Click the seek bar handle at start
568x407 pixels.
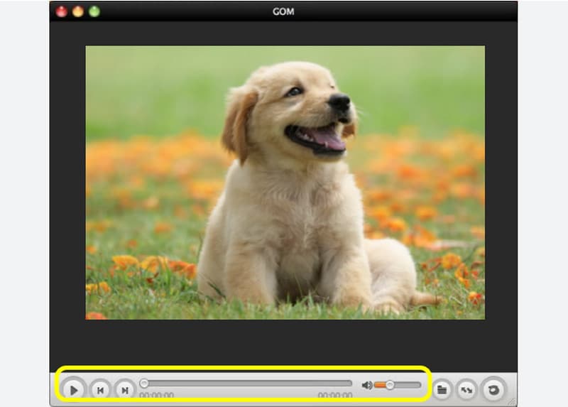click(x=144, y=384)
